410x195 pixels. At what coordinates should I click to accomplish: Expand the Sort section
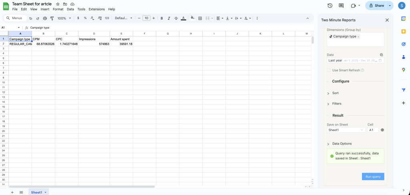coord(335,93)
